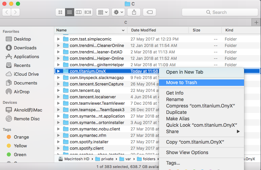Expand the com.tsst.simplecomic folder
This screenshot has width=261, height=170.
(x=58, y=39)
